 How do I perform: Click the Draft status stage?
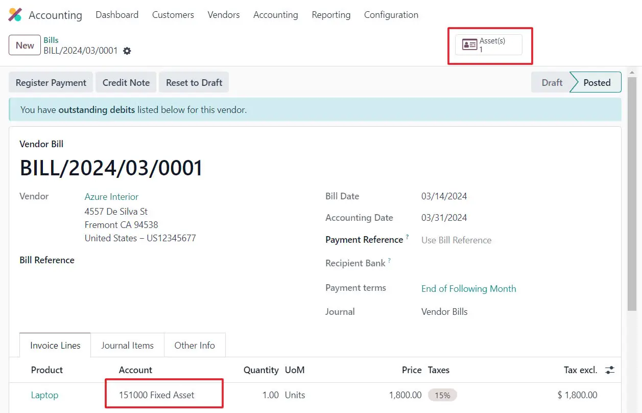[552, 83]
